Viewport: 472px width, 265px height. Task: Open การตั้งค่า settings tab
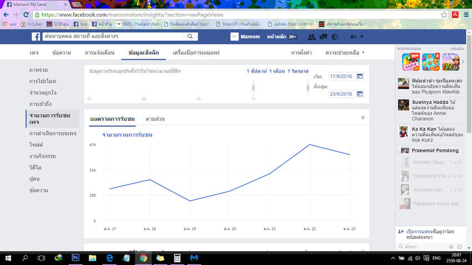(x=302, y=53)
